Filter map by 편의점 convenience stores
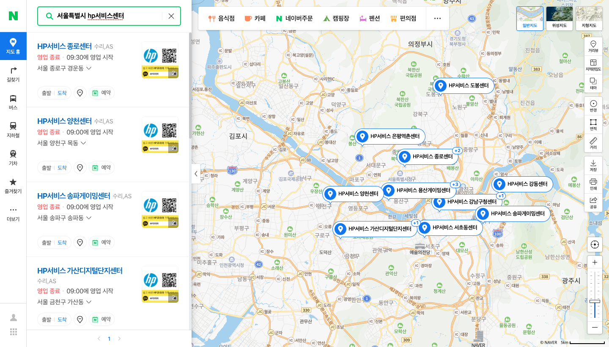Screen dimensions: 609x347 click(403, 19)
